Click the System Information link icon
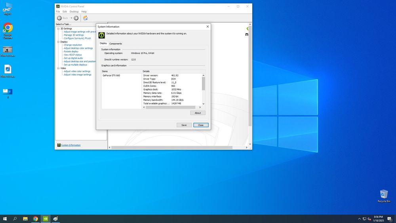The image size is (396, 223). coord(59,145)
